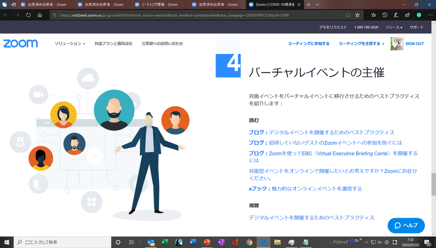Open the 視聴 video link デジタルイベントを開催する
The image size is (436, 248).
[x=312, y=218]
